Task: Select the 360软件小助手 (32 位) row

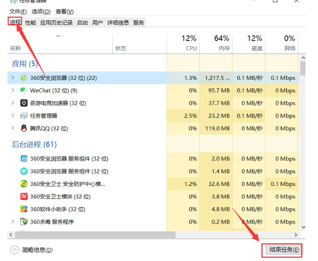Action: (x=154, y=209)
